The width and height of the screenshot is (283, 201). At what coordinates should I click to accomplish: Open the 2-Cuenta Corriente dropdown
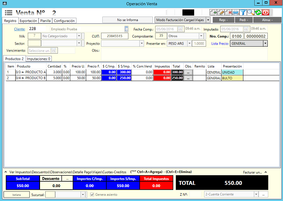[x=256, y=194]
